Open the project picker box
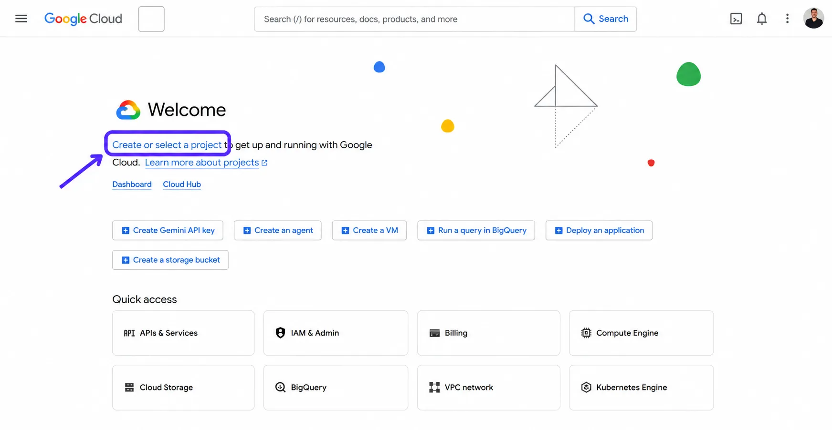 point(151,19)
